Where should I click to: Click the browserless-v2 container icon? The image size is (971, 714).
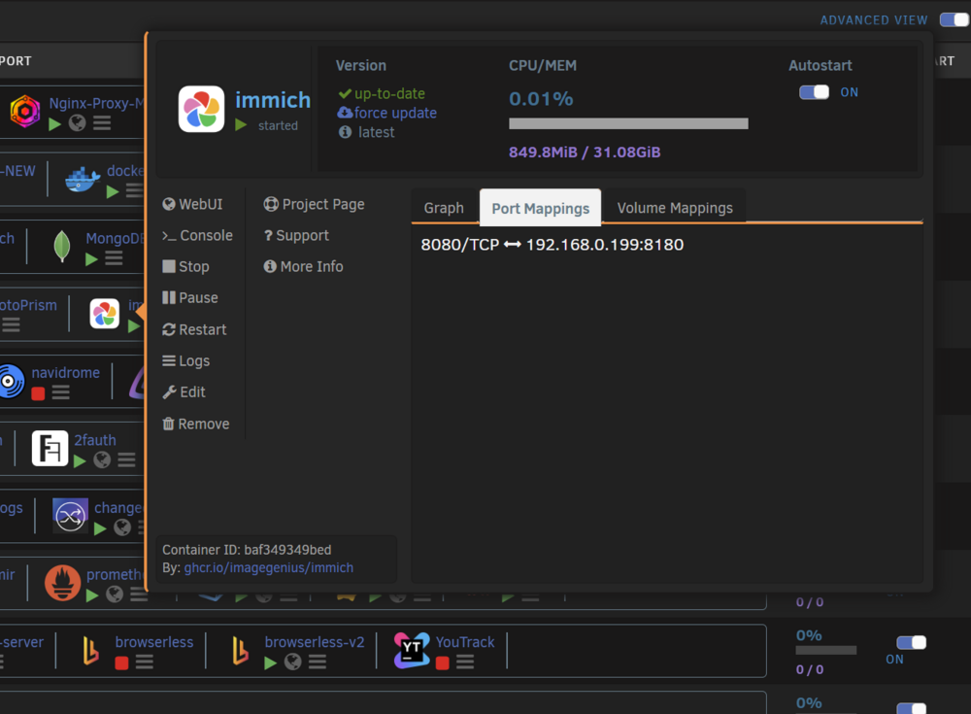click(x=240, y=651)
